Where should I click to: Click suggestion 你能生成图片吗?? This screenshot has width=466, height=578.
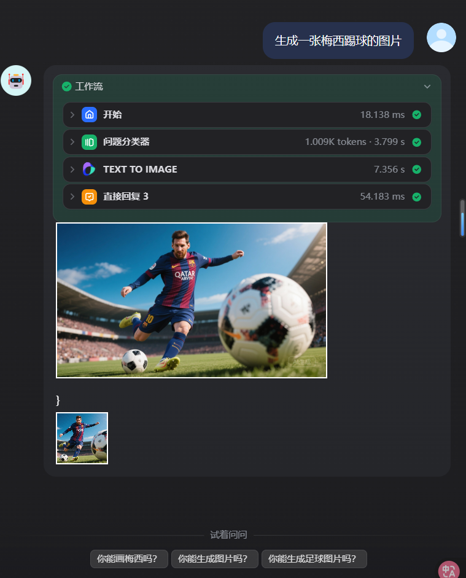(213, 559)
